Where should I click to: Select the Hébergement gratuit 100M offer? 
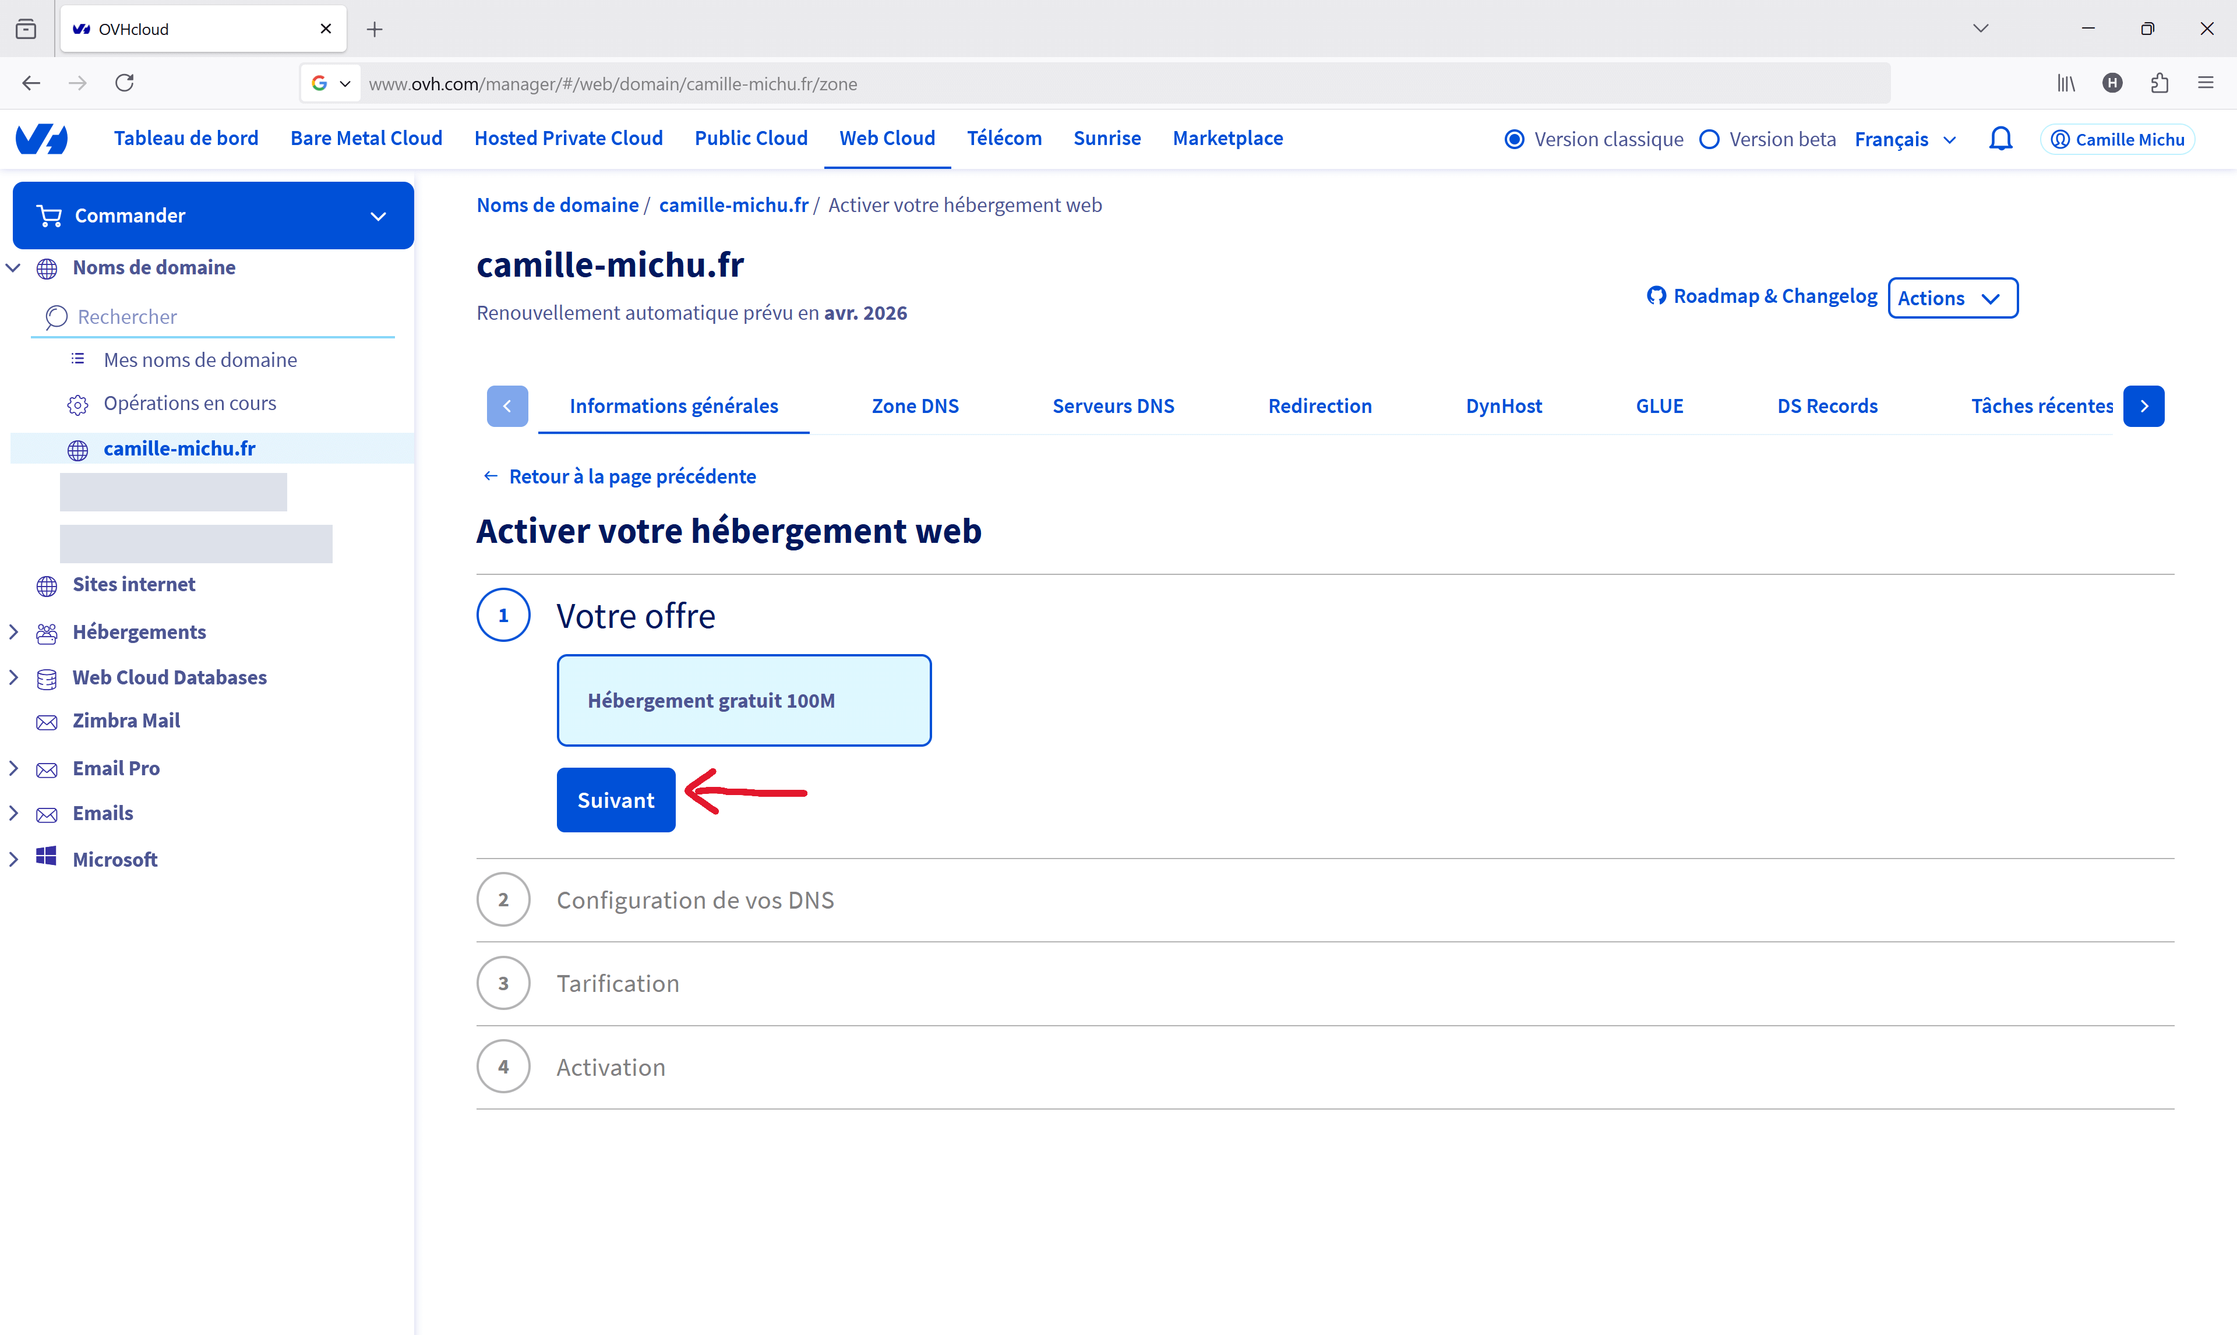[x=743, y=700]
